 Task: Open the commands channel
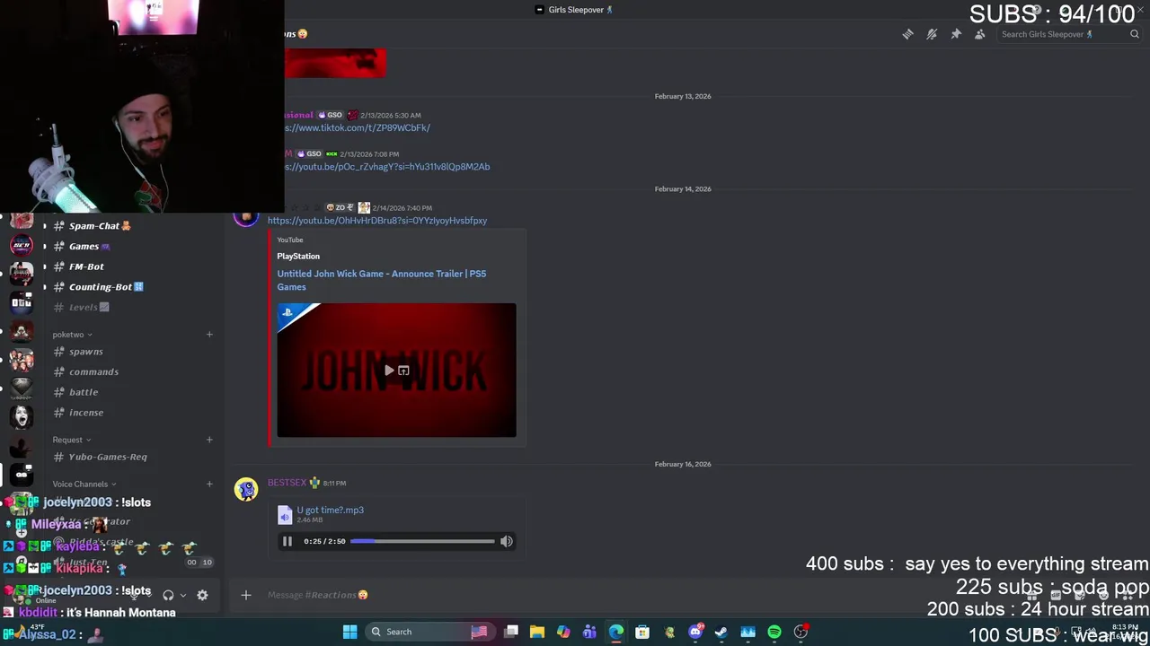tap(93, 371)
